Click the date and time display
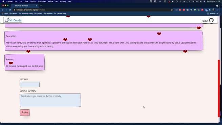Screen dimensions: 222x125 point(213,1)
